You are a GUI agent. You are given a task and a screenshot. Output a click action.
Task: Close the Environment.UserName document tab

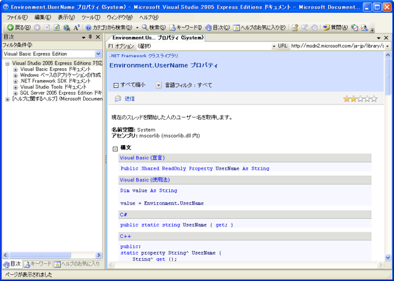(x=386, y=38)
